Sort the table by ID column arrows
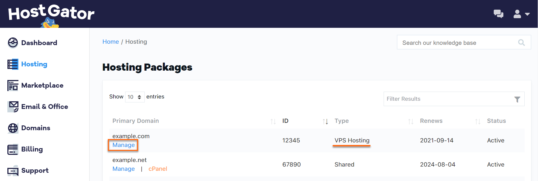This screenshot has width=538, height=181. [x=325, y=121]
